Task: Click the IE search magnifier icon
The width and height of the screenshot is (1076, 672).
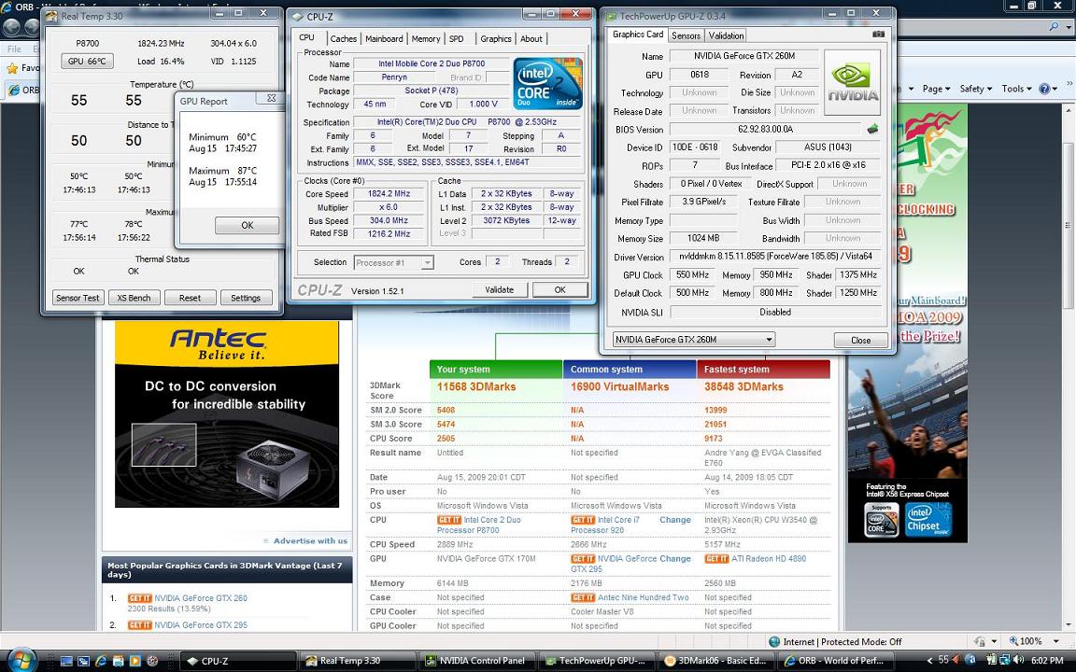Action: click(x=1054, y=27)
